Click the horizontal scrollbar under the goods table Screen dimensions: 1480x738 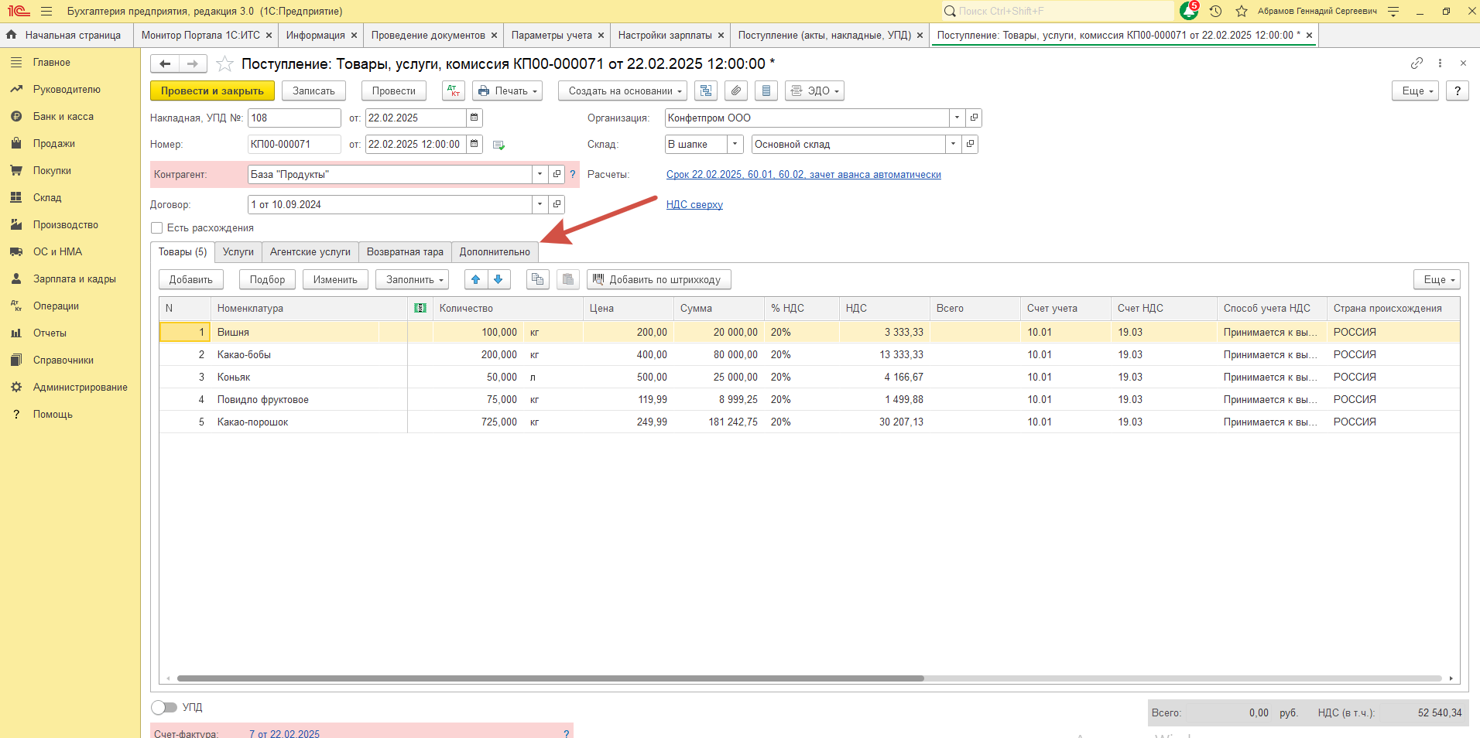(550, 678)
